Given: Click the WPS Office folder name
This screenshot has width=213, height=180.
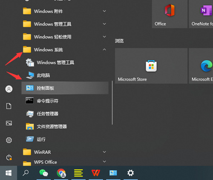Looking at the screenshot, I should coord(45,162).
